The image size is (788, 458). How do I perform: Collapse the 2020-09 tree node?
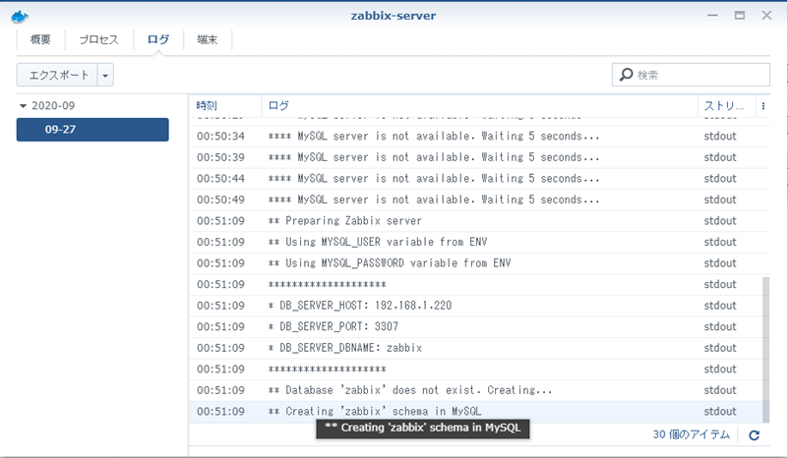tap(23, 106)
